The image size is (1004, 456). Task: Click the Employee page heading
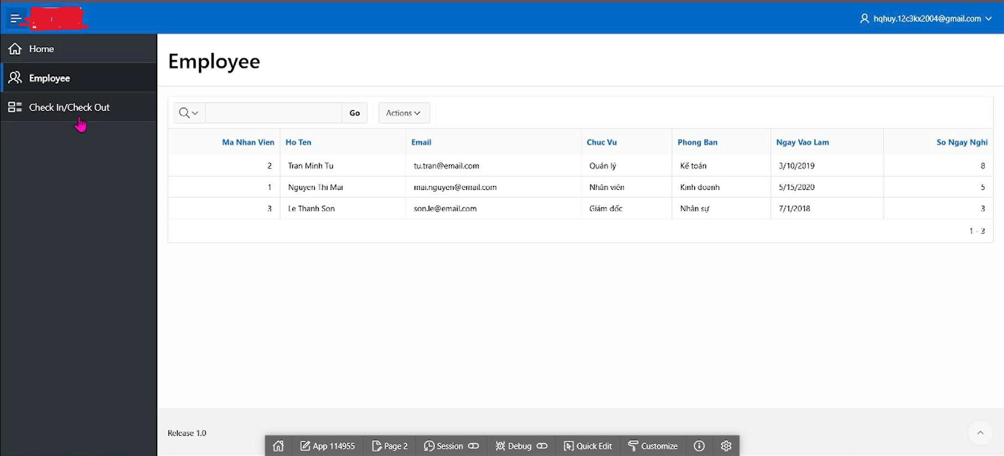[x=214, y=61]
